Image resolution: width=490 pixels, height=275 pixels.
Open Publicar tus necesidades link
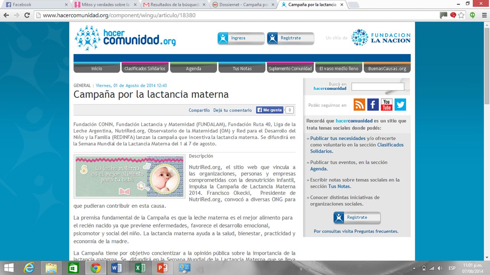[338, 138]
